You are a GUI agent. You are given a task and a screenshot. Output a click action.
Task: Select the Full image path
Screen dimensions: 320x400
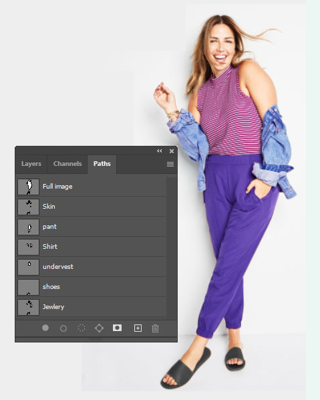tap(92, 187)
